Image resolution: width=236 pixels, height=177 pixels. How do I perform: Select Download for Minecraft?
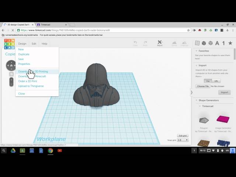pos(37,76)
